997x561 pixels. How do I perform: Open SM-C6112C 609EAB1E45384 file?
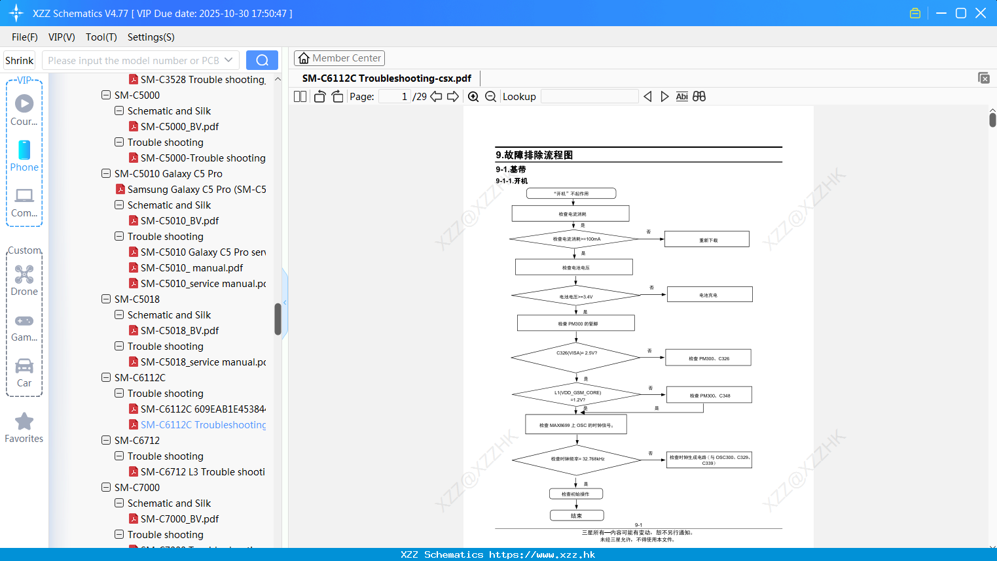pyautogui.click(x=202, y=409)
